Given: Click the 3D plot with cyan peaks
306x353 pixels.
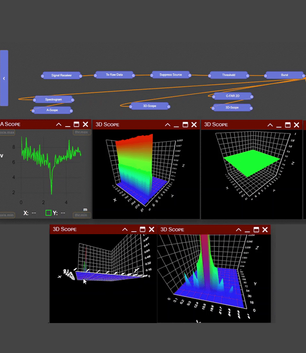Looking at the screenshot, I should pos(214,278).
